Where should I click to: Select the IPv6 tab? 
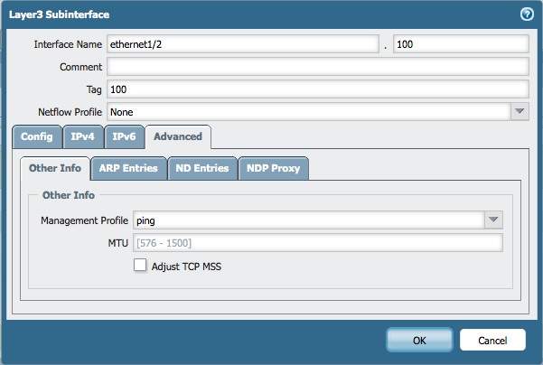124,137
